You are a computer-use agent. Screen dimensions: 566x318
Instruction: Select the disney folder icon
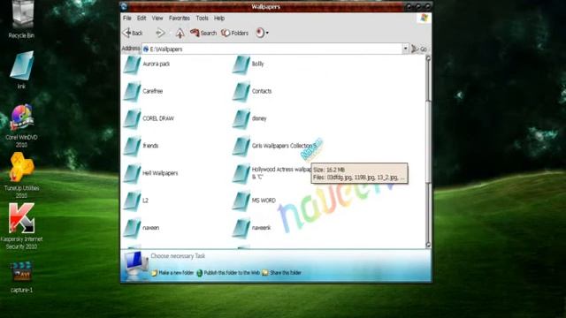241,119
